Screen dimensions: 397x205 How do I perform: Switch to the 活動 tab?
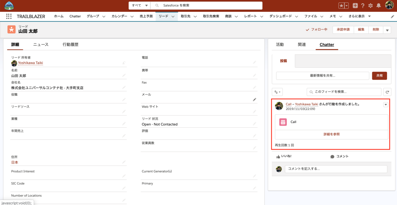click(280, 45)
